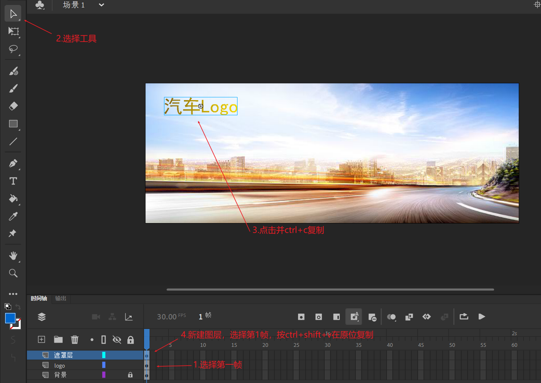Click the new layer plus icon
This screenshot has width=541, height=383.
coord(42,339)
